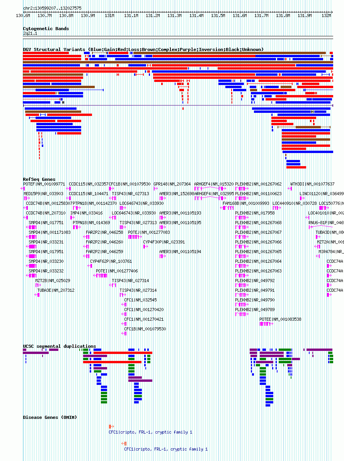Select gene label PLEKHB2|NR_049789
Image resolution: width=344 pixels, height=461 pixels.
[255, 310]
